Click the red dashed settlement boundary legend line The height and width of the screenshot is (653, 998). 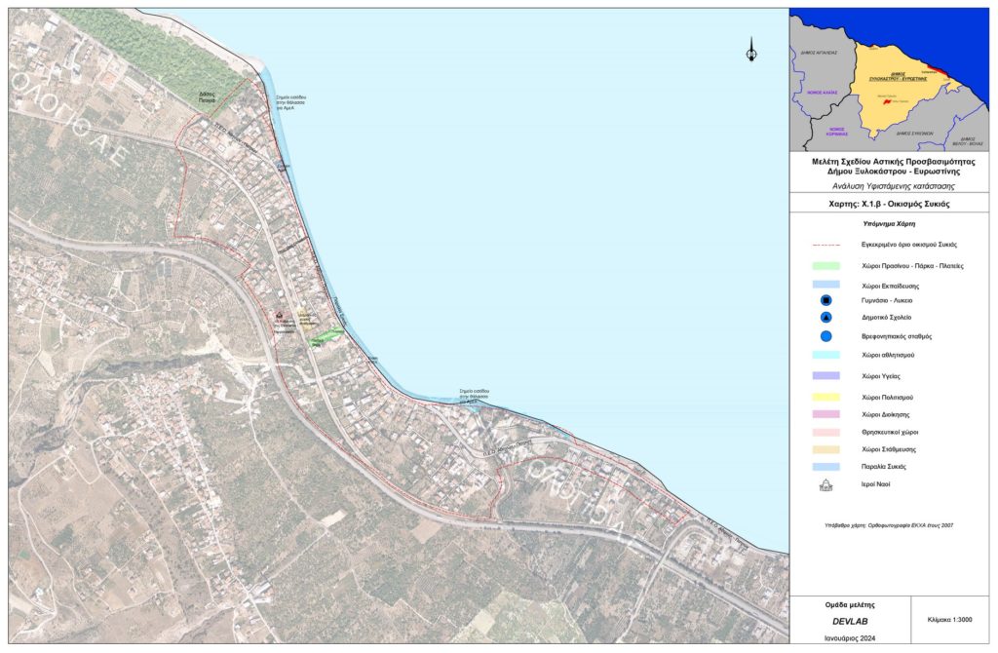(825, 246)
